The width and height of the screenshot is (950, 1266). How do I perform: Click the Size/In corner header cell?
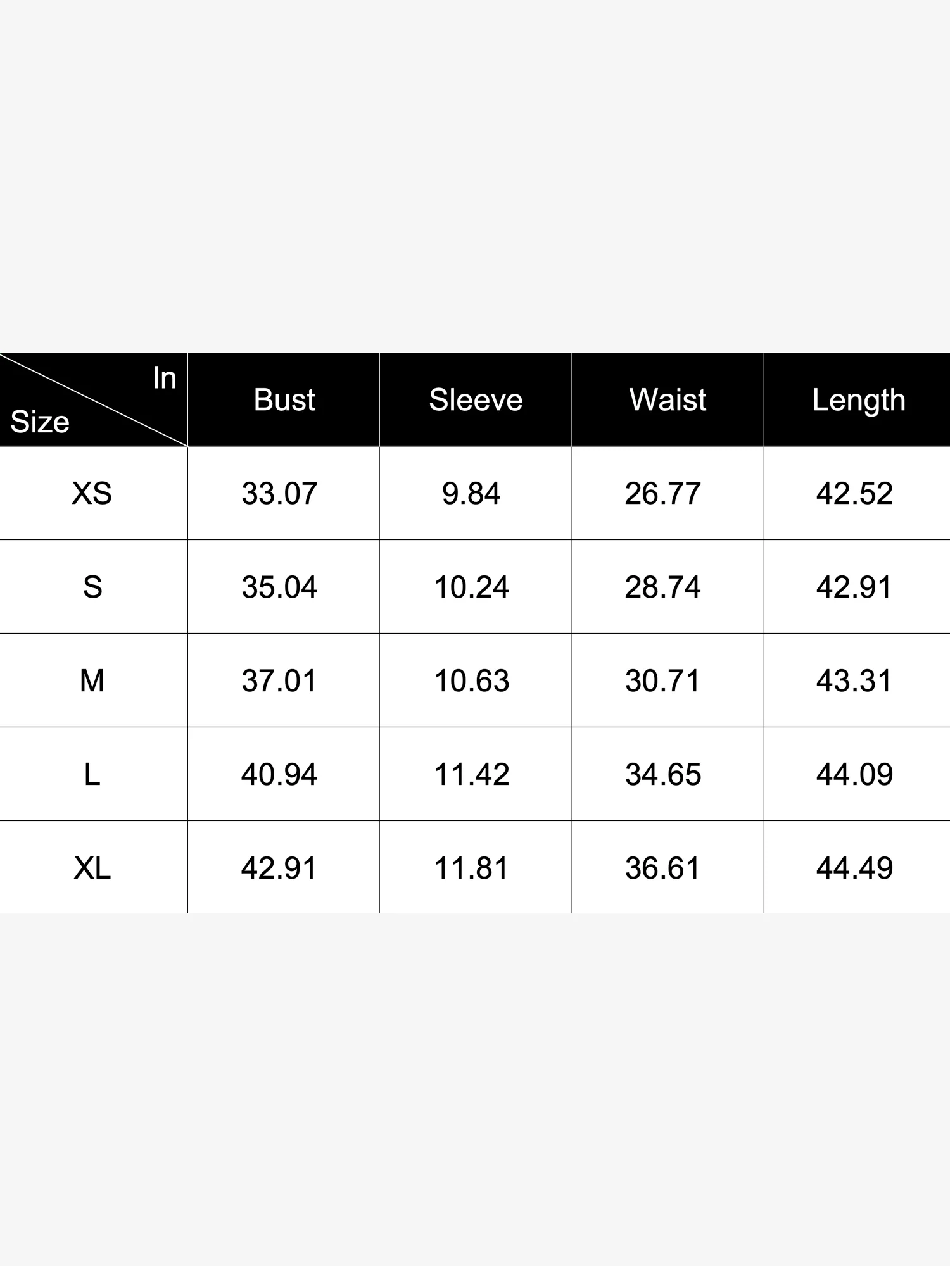tap(93, 400)
